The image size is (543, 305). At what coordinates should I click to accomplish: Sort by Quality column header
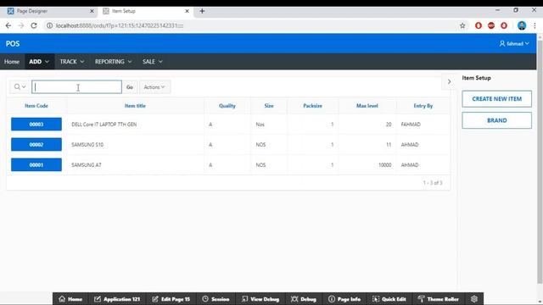pyautogui.click(x=227, y=106)
